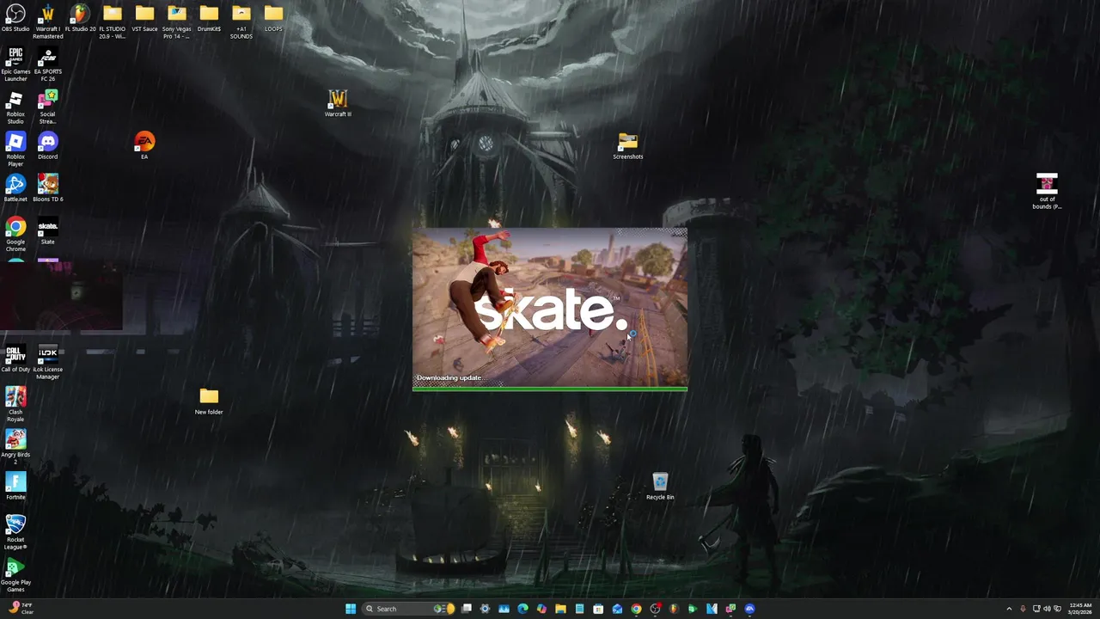Select the Call of Duty shortcut

pos(15,359)
